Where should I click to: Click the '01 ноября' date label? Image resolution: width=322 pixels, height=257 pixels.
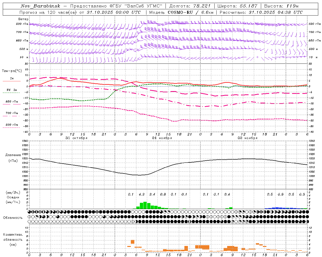pyautogui.click(x=162, y=138)
